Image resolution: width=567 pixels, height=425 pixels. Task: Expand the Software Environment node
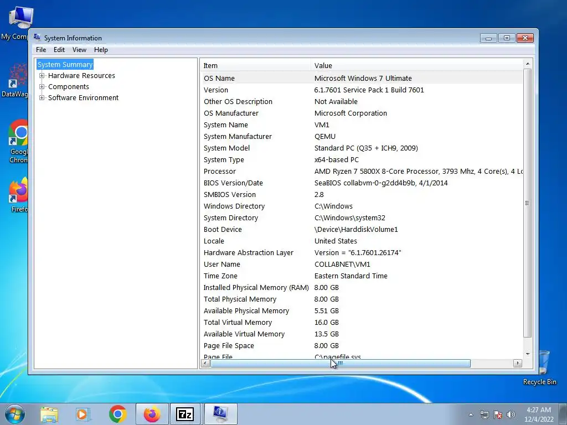pyautogui.click(x=42, y=97)
